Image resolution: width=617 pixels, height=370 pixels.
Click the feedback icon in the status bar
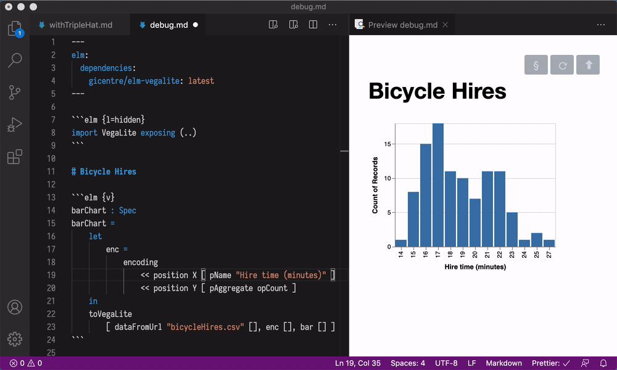pyautogui.click(x=585, y=363)
